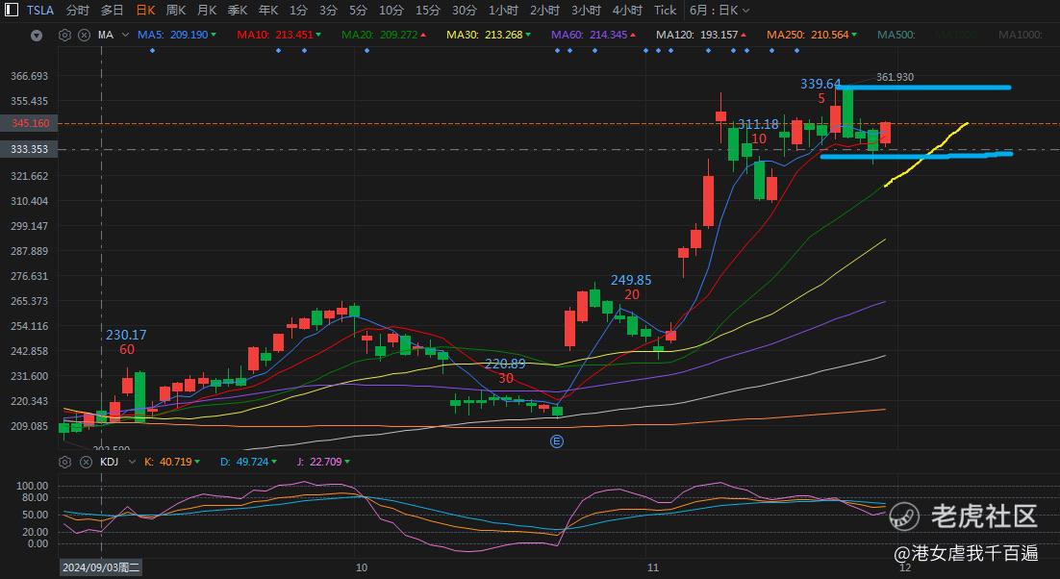1060x579 pixels.
Task: Select the 2小时 interval
Action: pyautogui.click(x=544, y=11)
